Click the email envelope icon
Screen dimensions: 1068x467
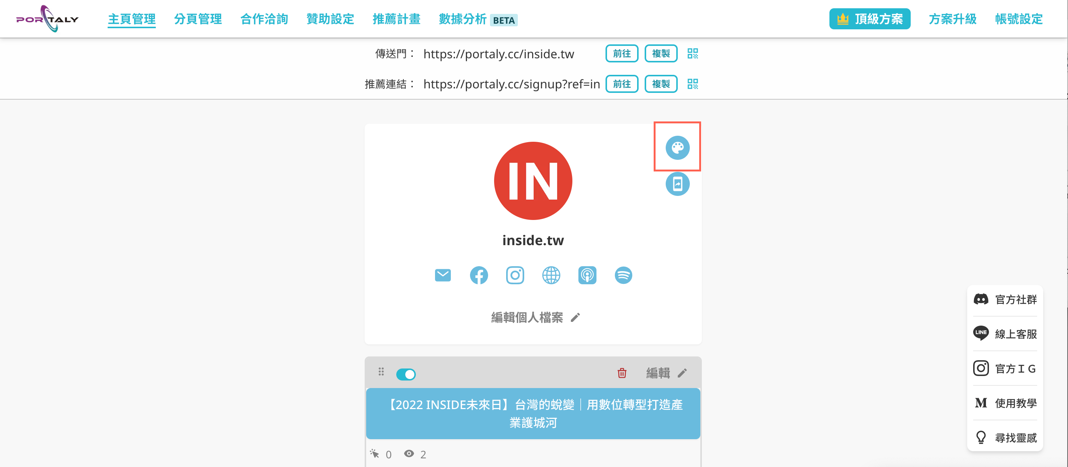(x=443, y=275)
